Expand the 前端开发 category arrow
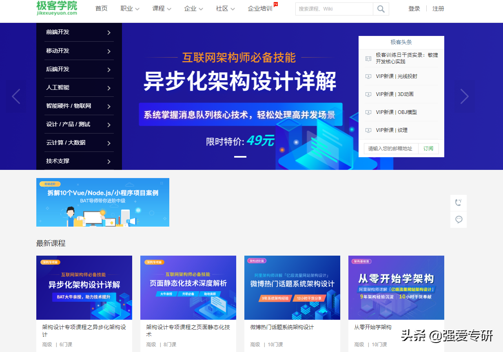Image resolution: width=503 pixels, height=352 pixels. click(x=109, y=32)
